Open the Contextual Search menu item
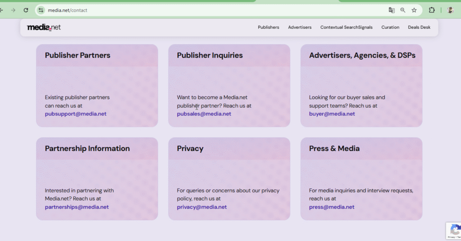The width and height of the screenshot is (461, 241). tap(339, 27)
